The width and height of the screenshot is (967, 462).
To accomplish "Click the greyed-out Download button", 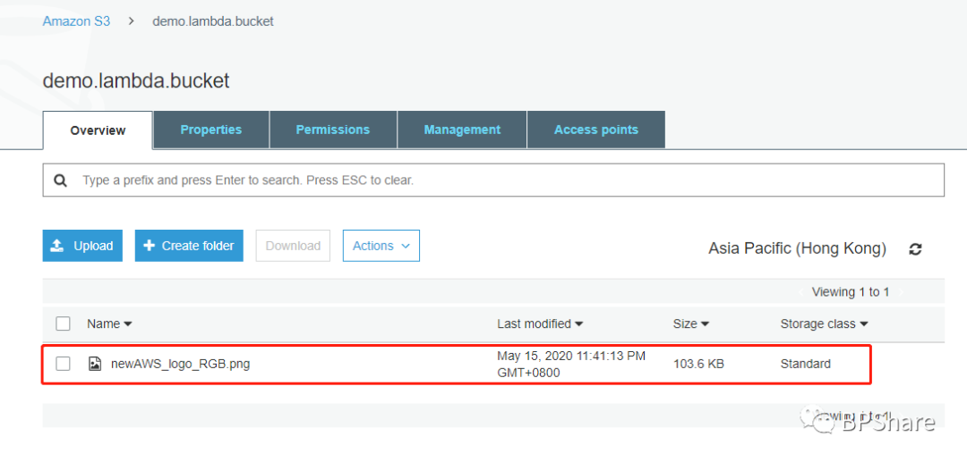I will pyautogui.click(x=293, y=246).
